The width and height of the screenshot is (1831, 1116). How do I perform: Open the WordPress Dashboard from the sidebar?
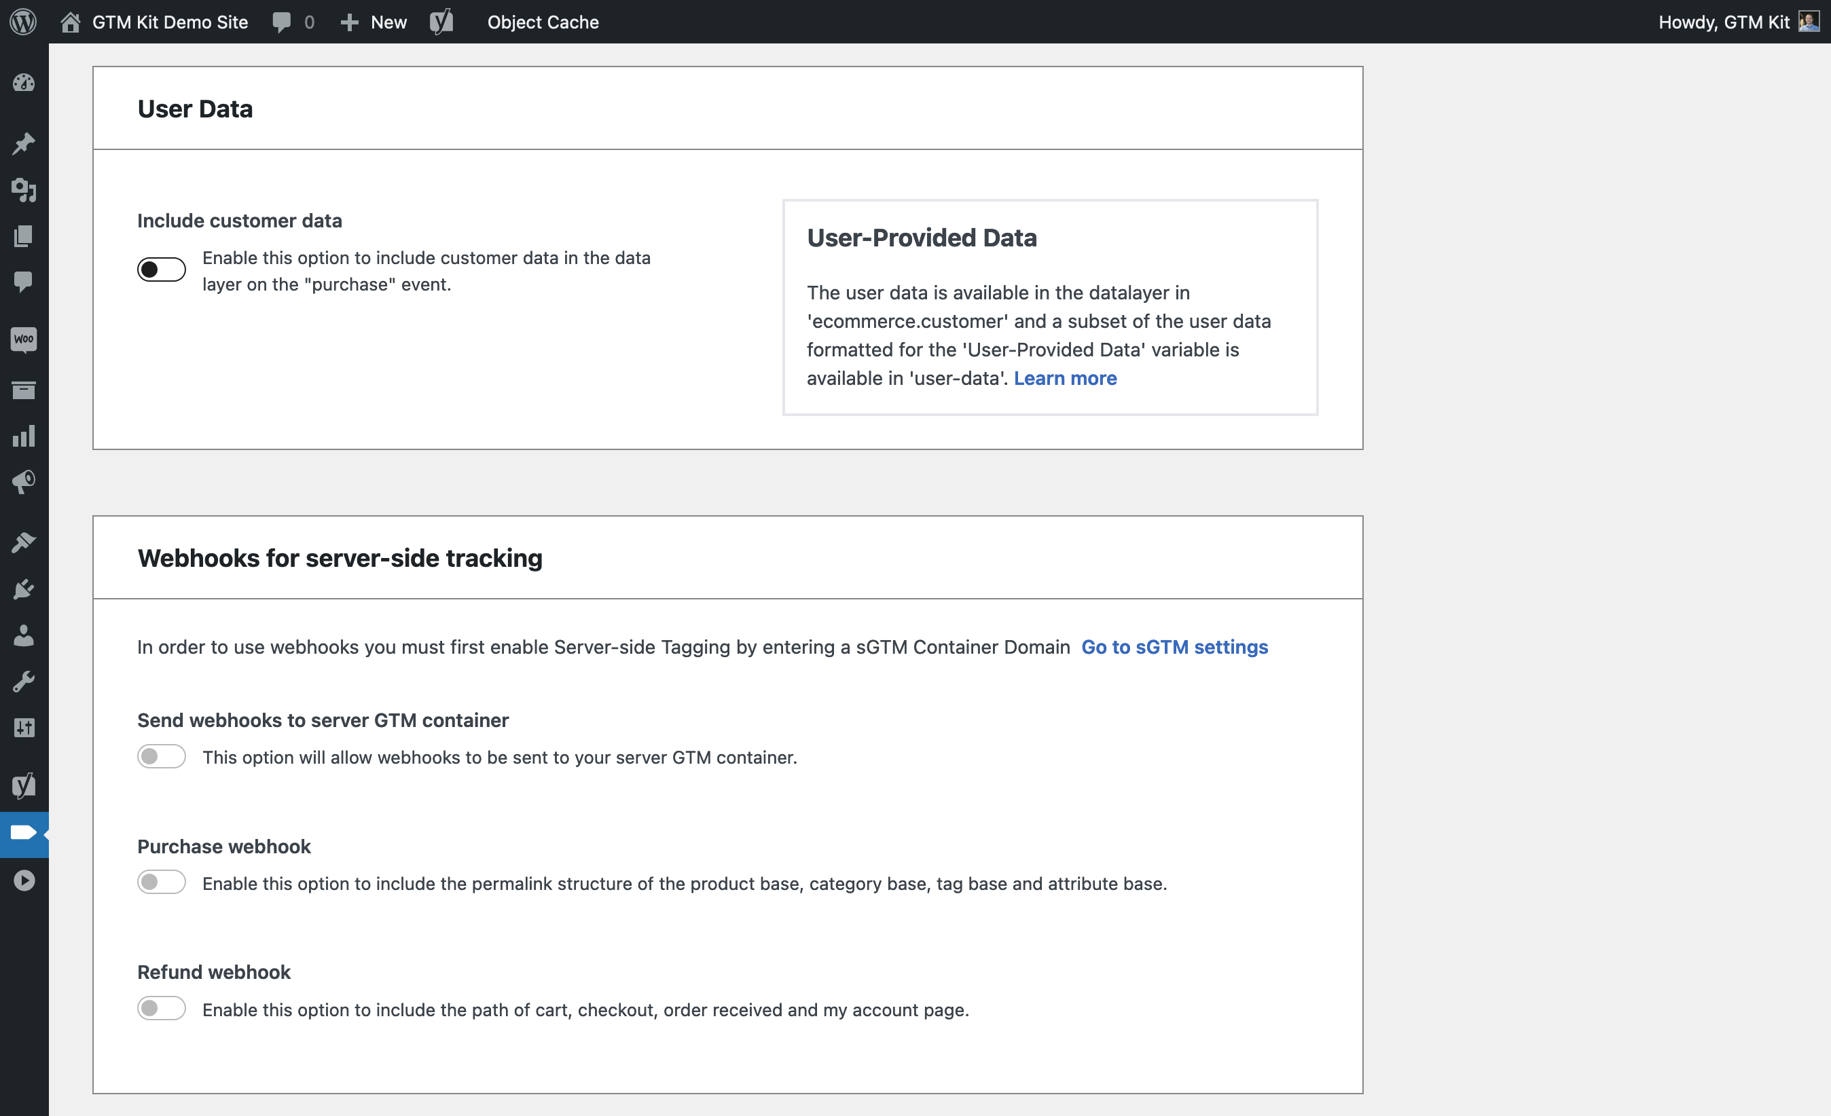(24, 83)
